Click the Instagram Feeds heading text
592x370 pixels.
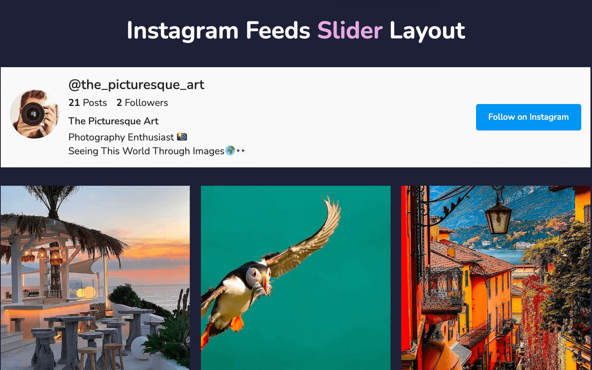[x=218, y=30]
